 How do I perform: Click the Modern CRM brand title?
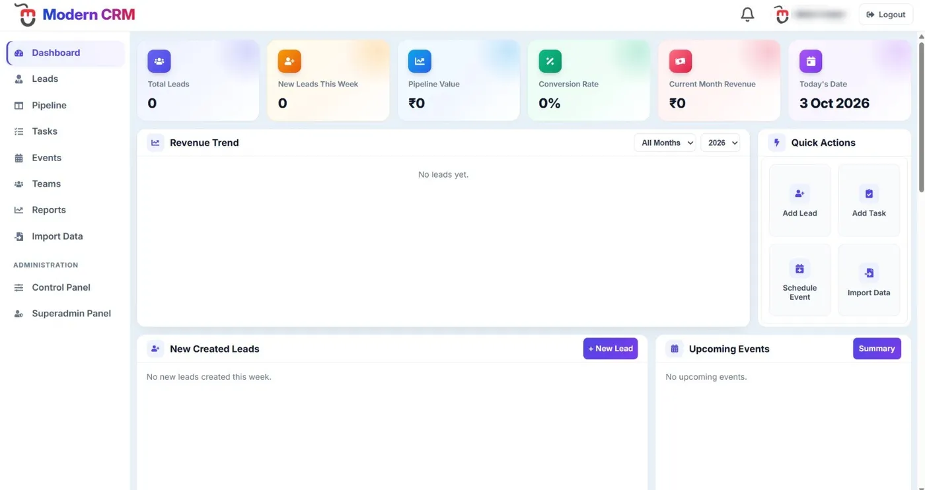89,15
